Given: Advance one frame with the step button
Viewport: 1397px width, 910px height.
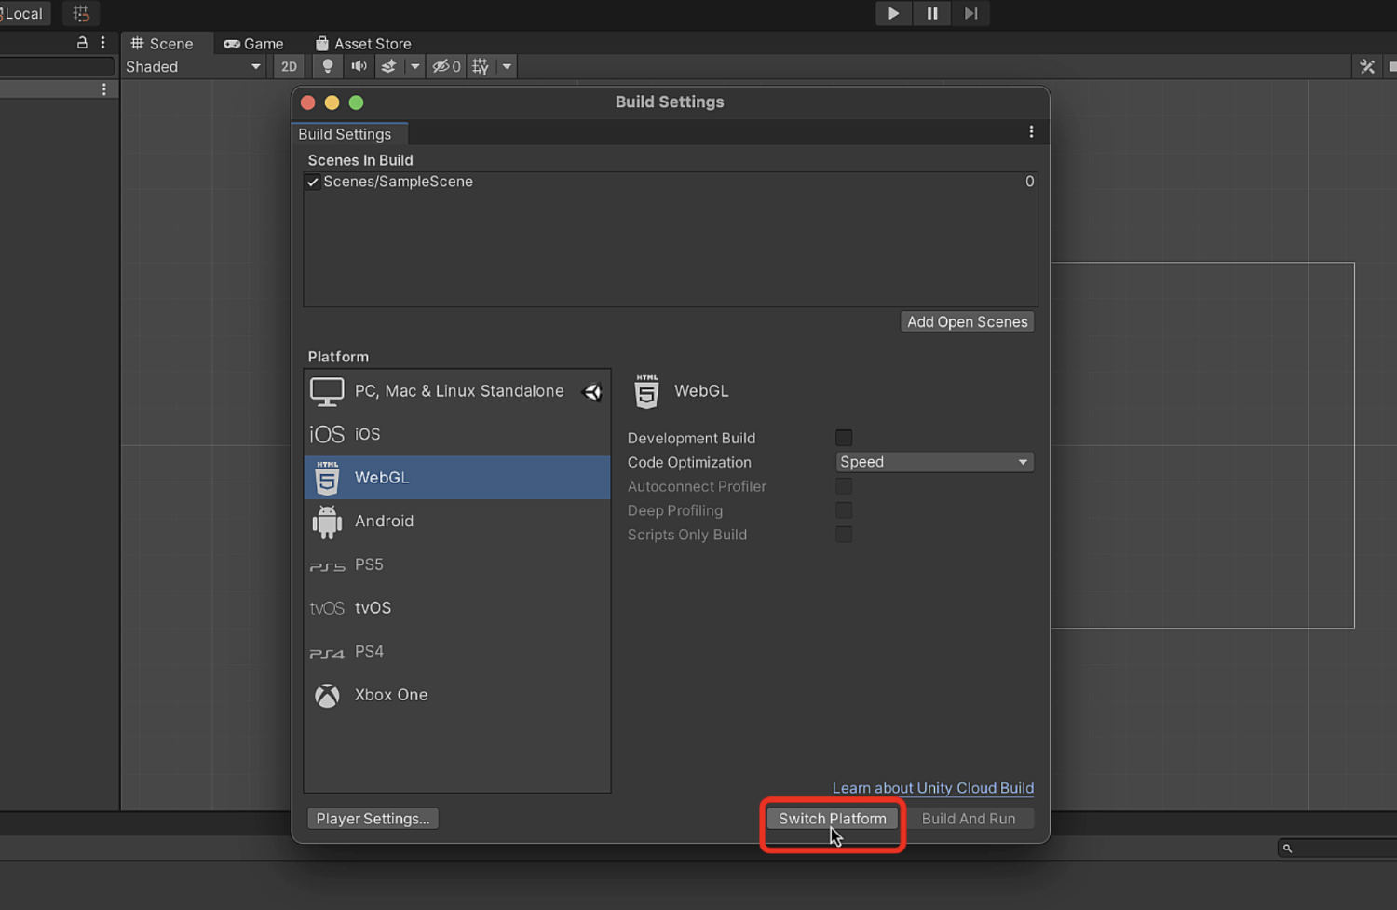Looking at the screenshot, I should coord(970,14).
